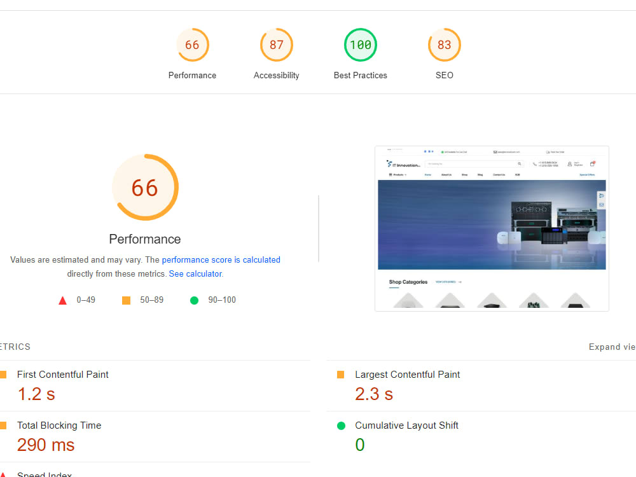Click the Total Blocking Time metric label
This screenshot has height=477, width=636.
click(x=59, y=425)
